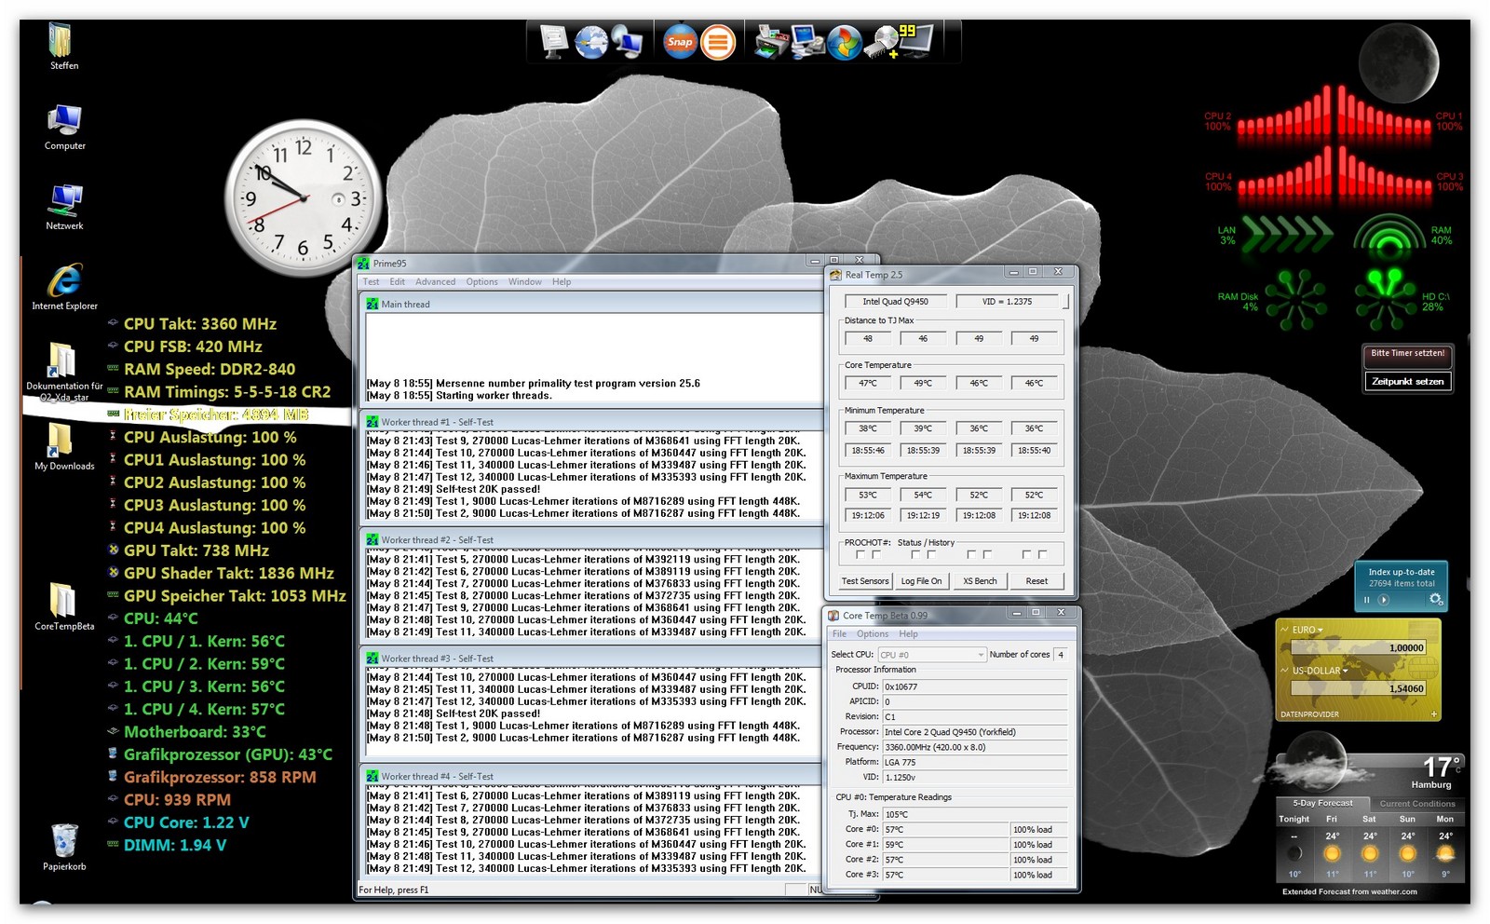Image resolution: width=1490 pixels, height=924 pixels.
Task: Click the Zeitpunkt setzen button
Action: point(1407,382)
